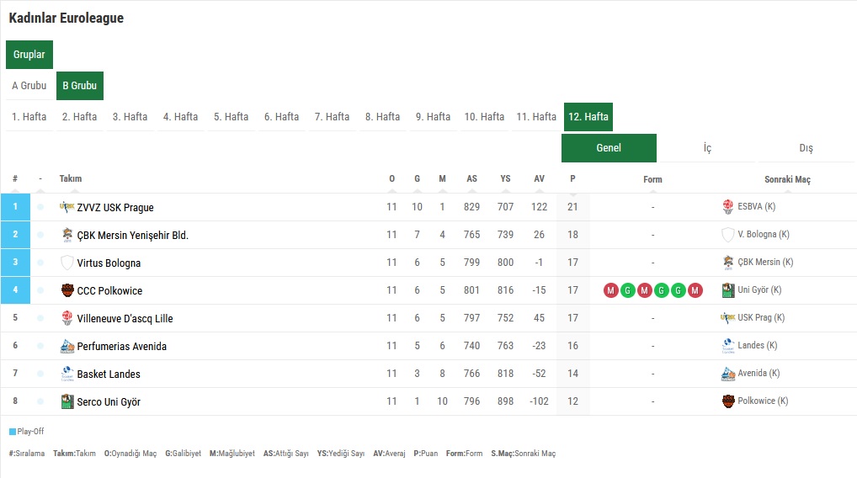Image resolution: width=857 pixels, height=478 pixels.
Task: Show home standings with İç tab
Action: coord(707,148)
